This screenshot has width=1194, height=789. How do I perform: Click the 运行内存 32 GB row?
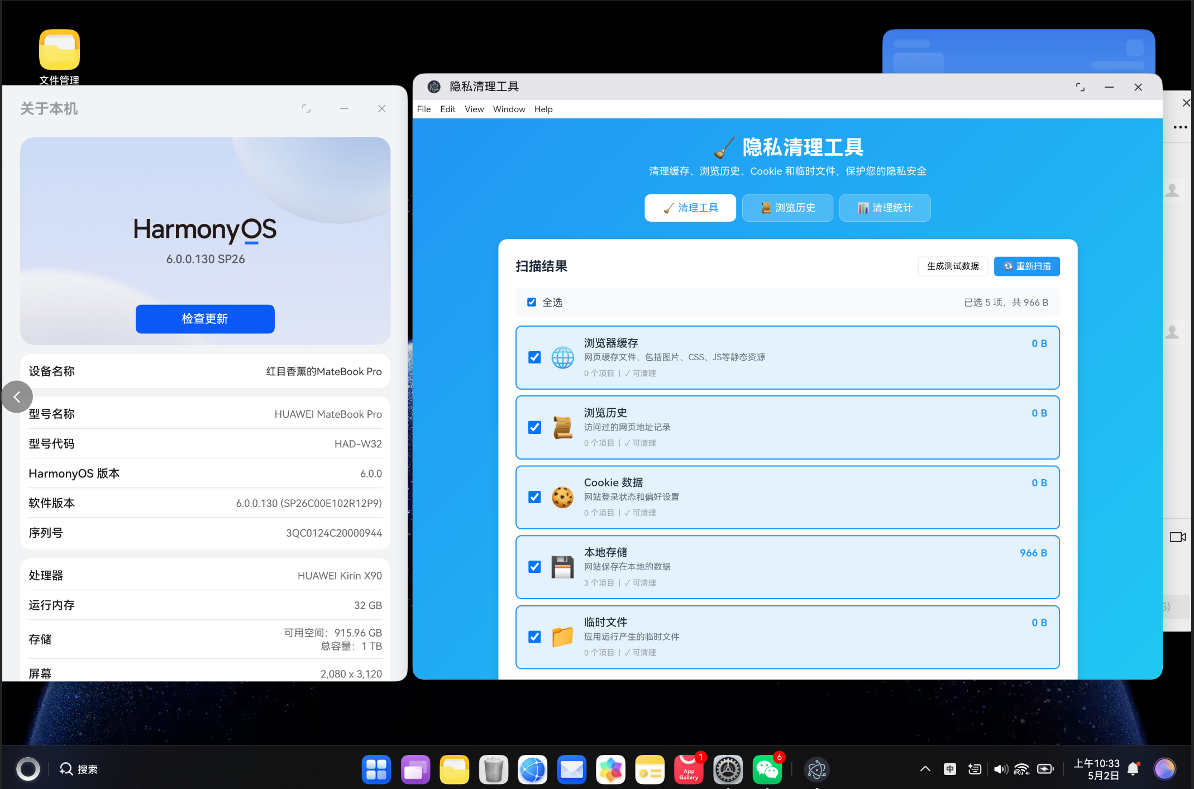(205, 605)
